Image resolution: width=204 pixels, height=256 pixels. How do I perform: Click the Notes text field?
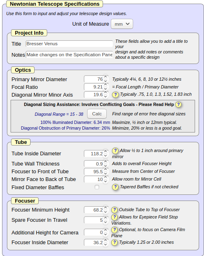point(69,55)
